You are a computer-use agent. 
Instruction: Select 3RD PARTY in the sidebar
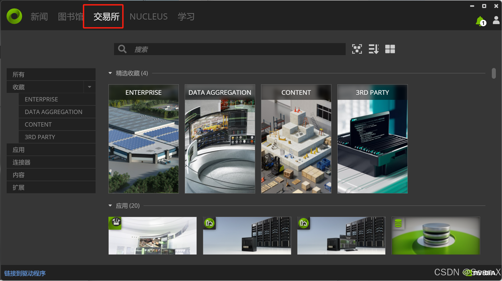click(x=57, y=137)
